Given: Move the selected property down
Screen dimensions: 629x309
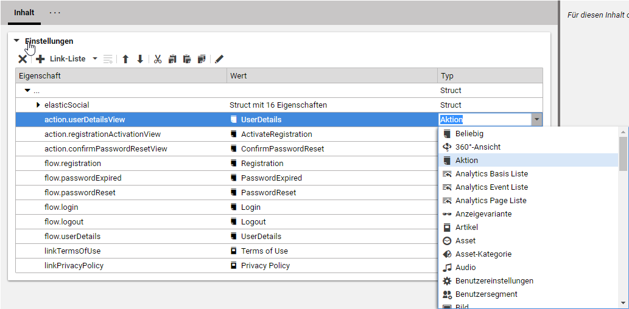Looking at the screenshot, I should [140, 59].
